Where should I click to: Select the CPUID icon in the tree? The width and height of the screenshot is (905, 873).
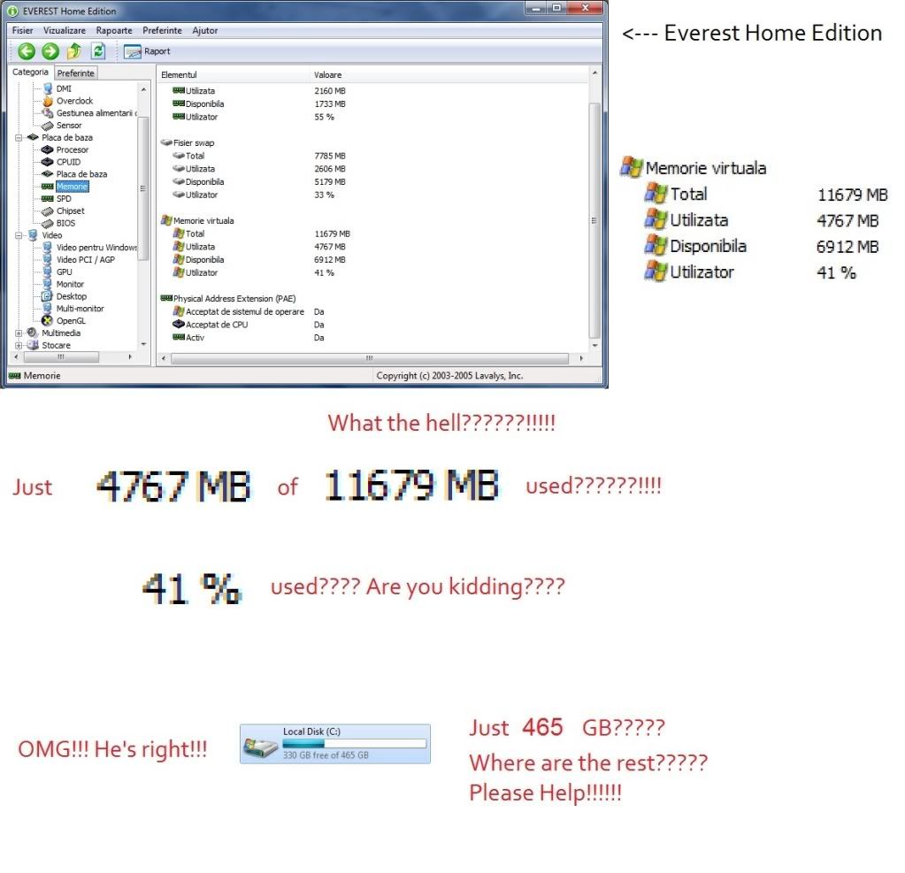click(48, 162)
